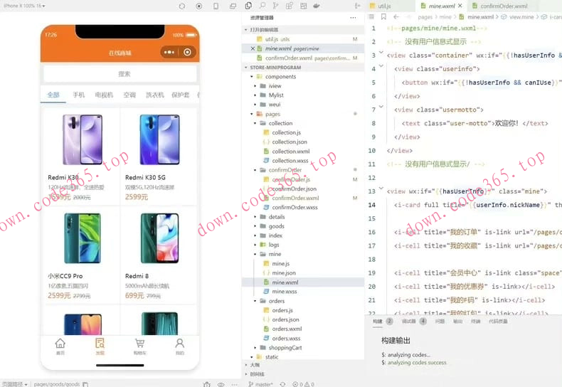
Task: Navigate back with the left arrow
Action: [396, 17]
